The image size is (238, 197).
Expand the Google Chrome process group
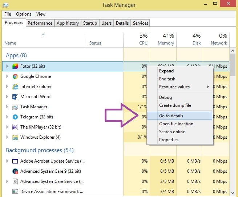7,76
